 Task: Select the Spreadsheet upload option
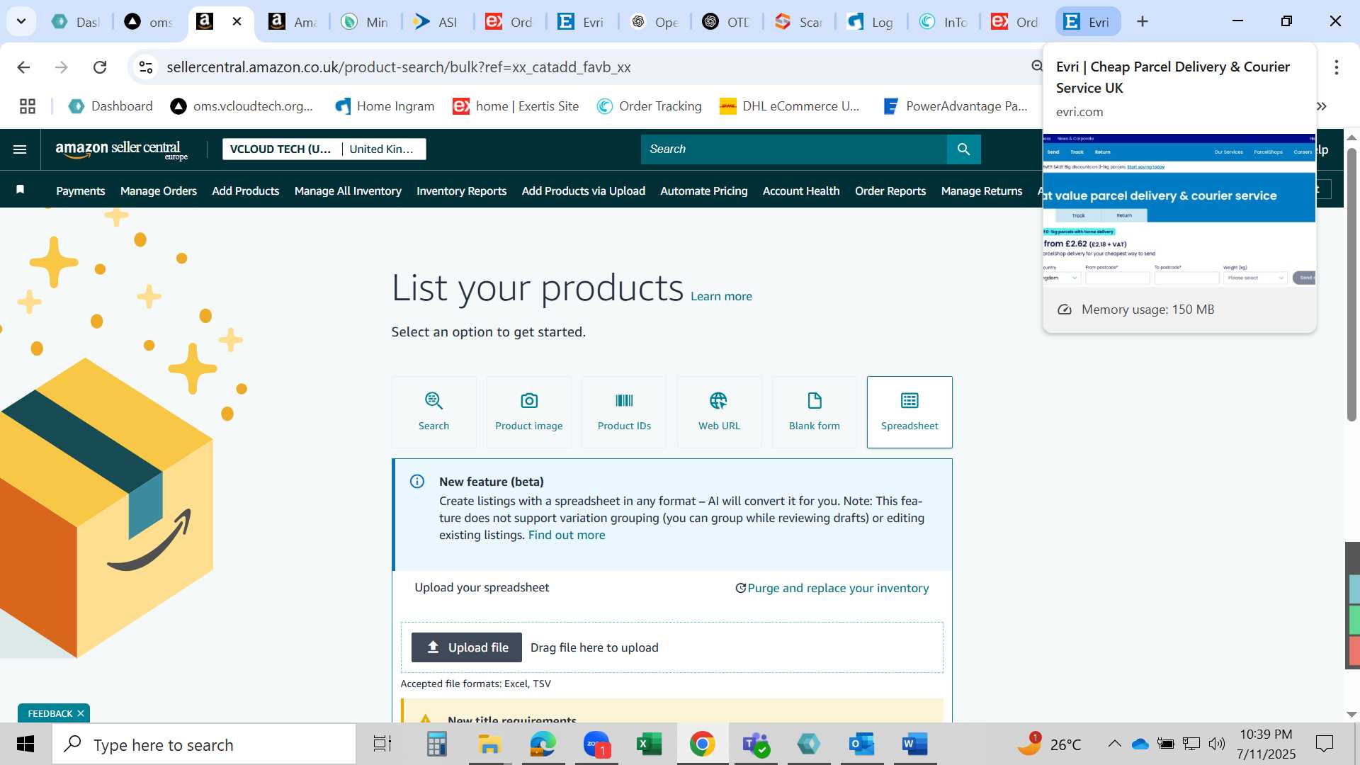[x=909, y=412]
